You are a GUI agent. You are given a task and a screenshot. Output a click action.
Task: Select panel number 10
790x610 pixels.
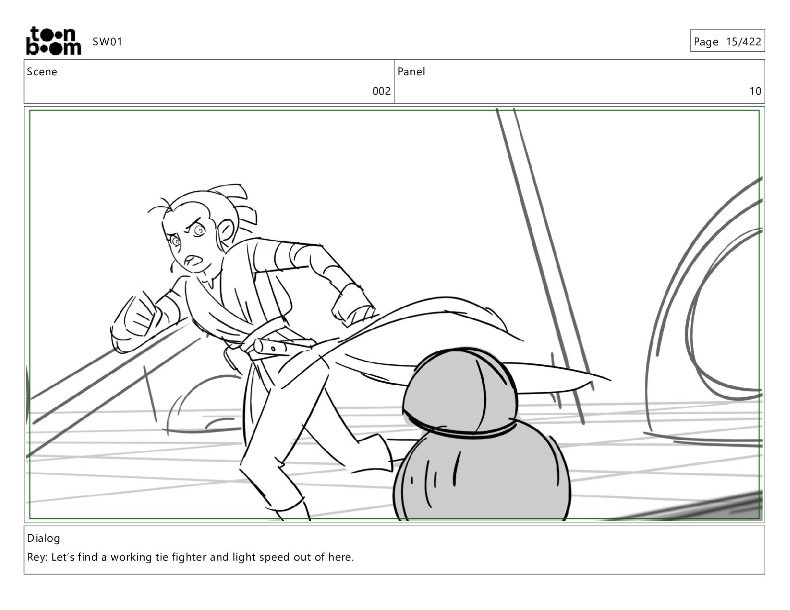[x=756, y=91]
